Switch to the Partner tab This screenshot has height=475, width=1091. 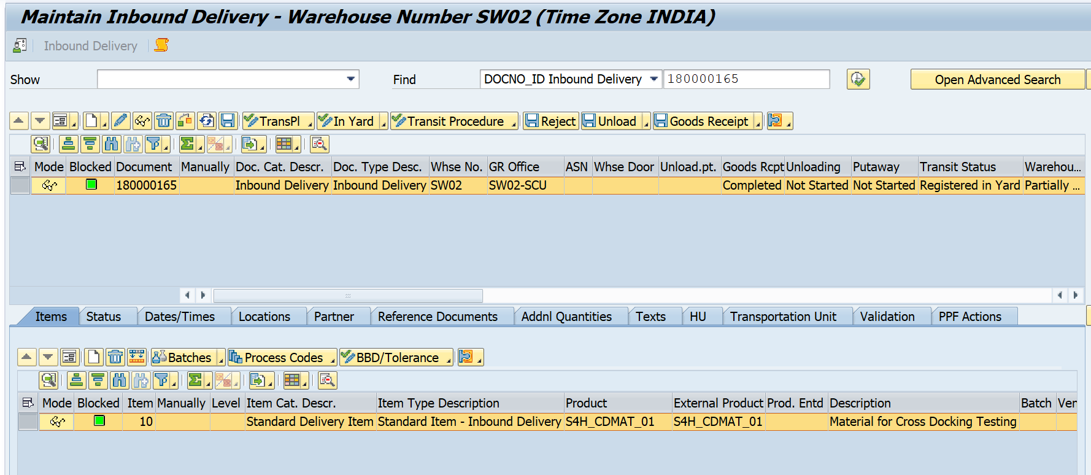pos(334,317)
